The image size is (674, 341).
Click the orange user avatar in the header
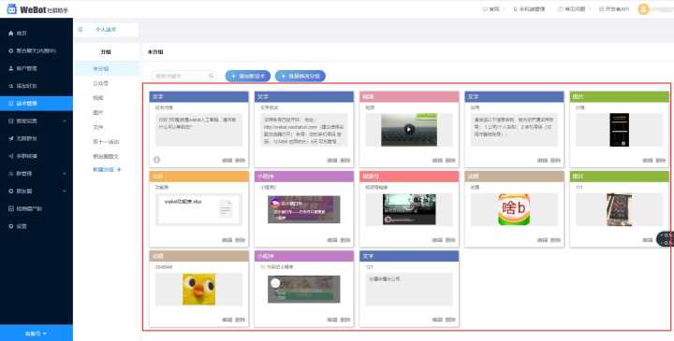[643, 9]
